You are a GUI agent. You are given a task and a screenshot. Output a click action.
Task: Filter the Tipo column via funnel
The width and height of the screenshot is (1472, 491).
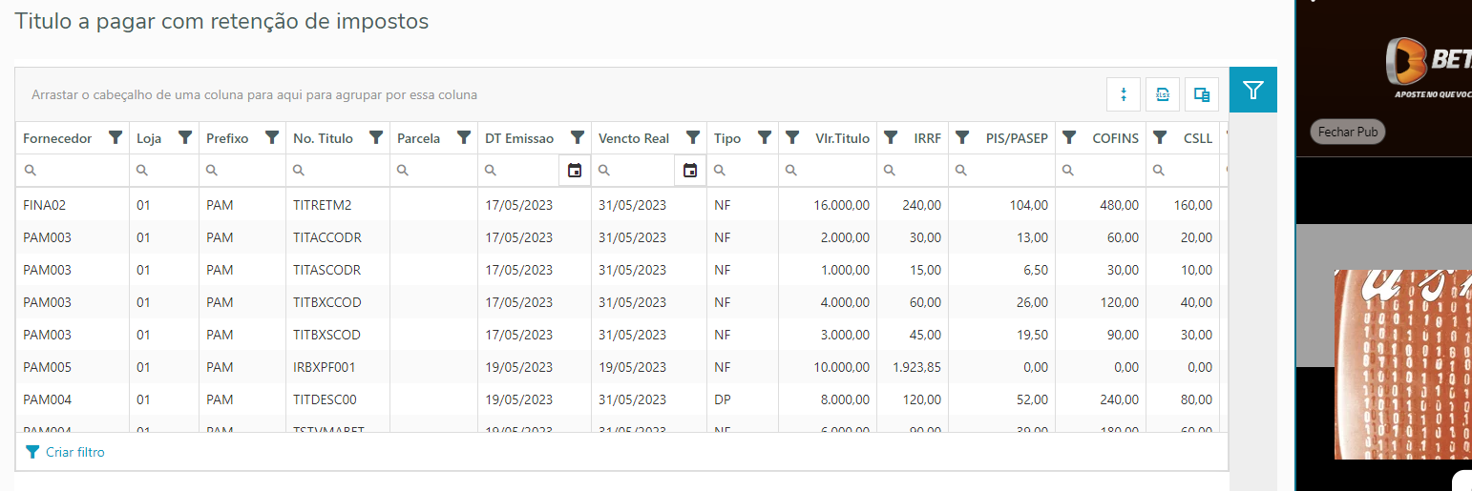[764, 138]
